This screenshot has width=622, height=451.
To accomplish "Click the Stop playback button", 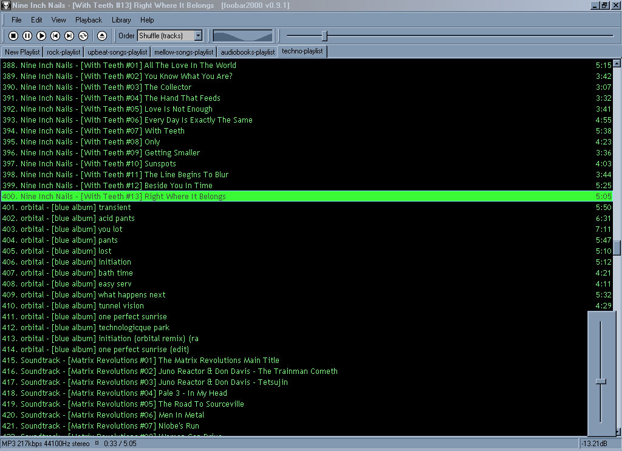I will tap(13, 36).
